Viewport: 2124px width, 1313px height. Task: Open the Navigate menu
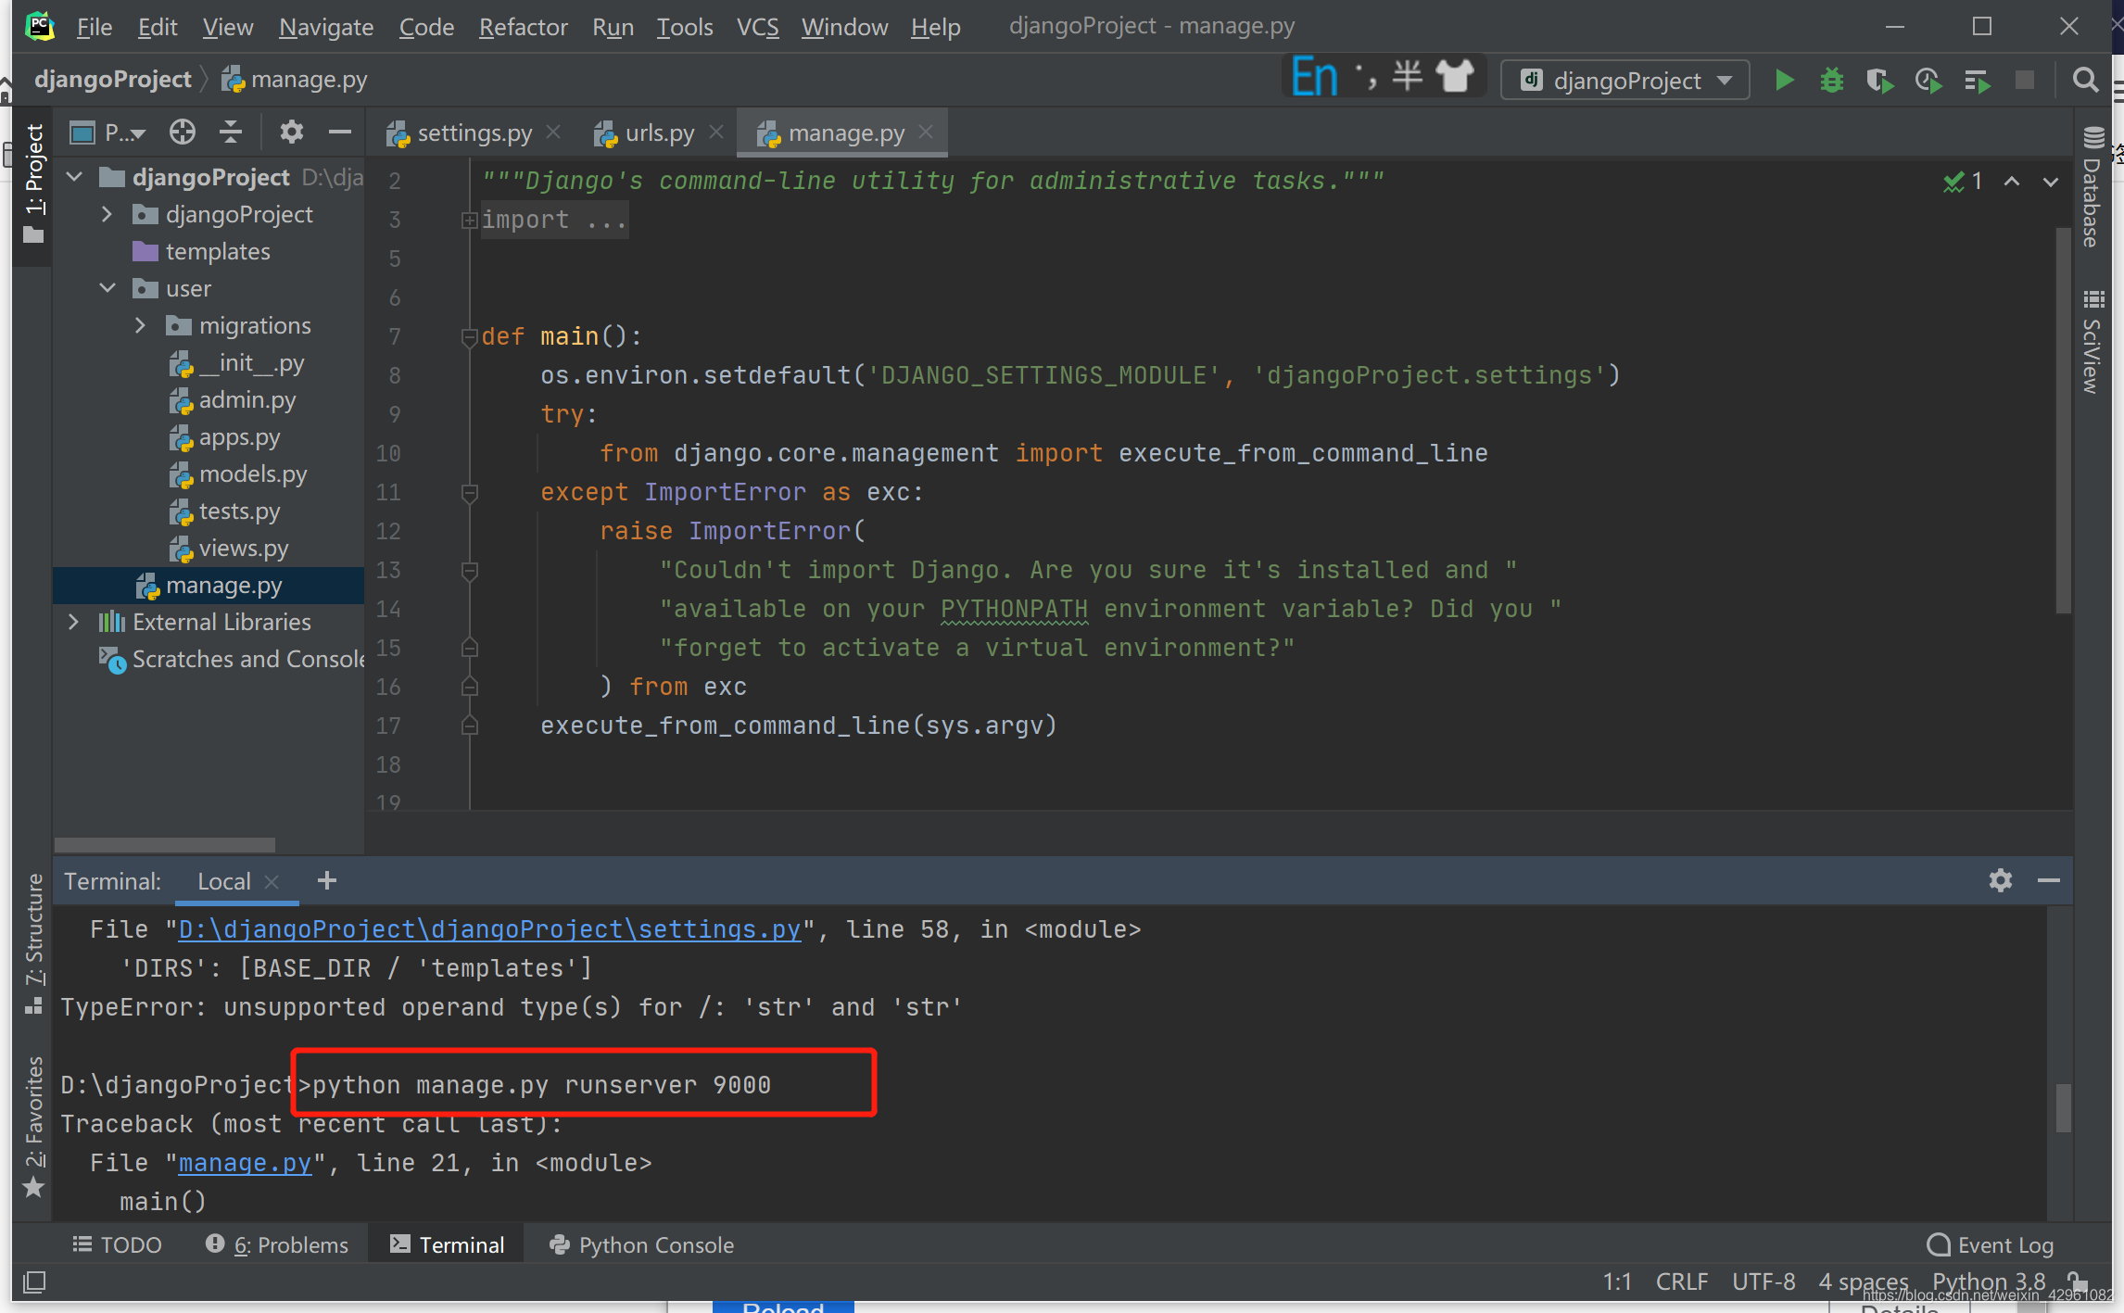pos(326,27)
